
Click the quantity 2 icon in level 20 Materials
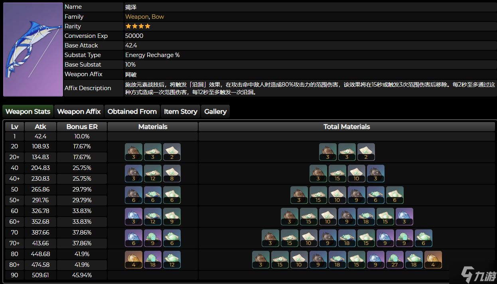click(172, 152)
